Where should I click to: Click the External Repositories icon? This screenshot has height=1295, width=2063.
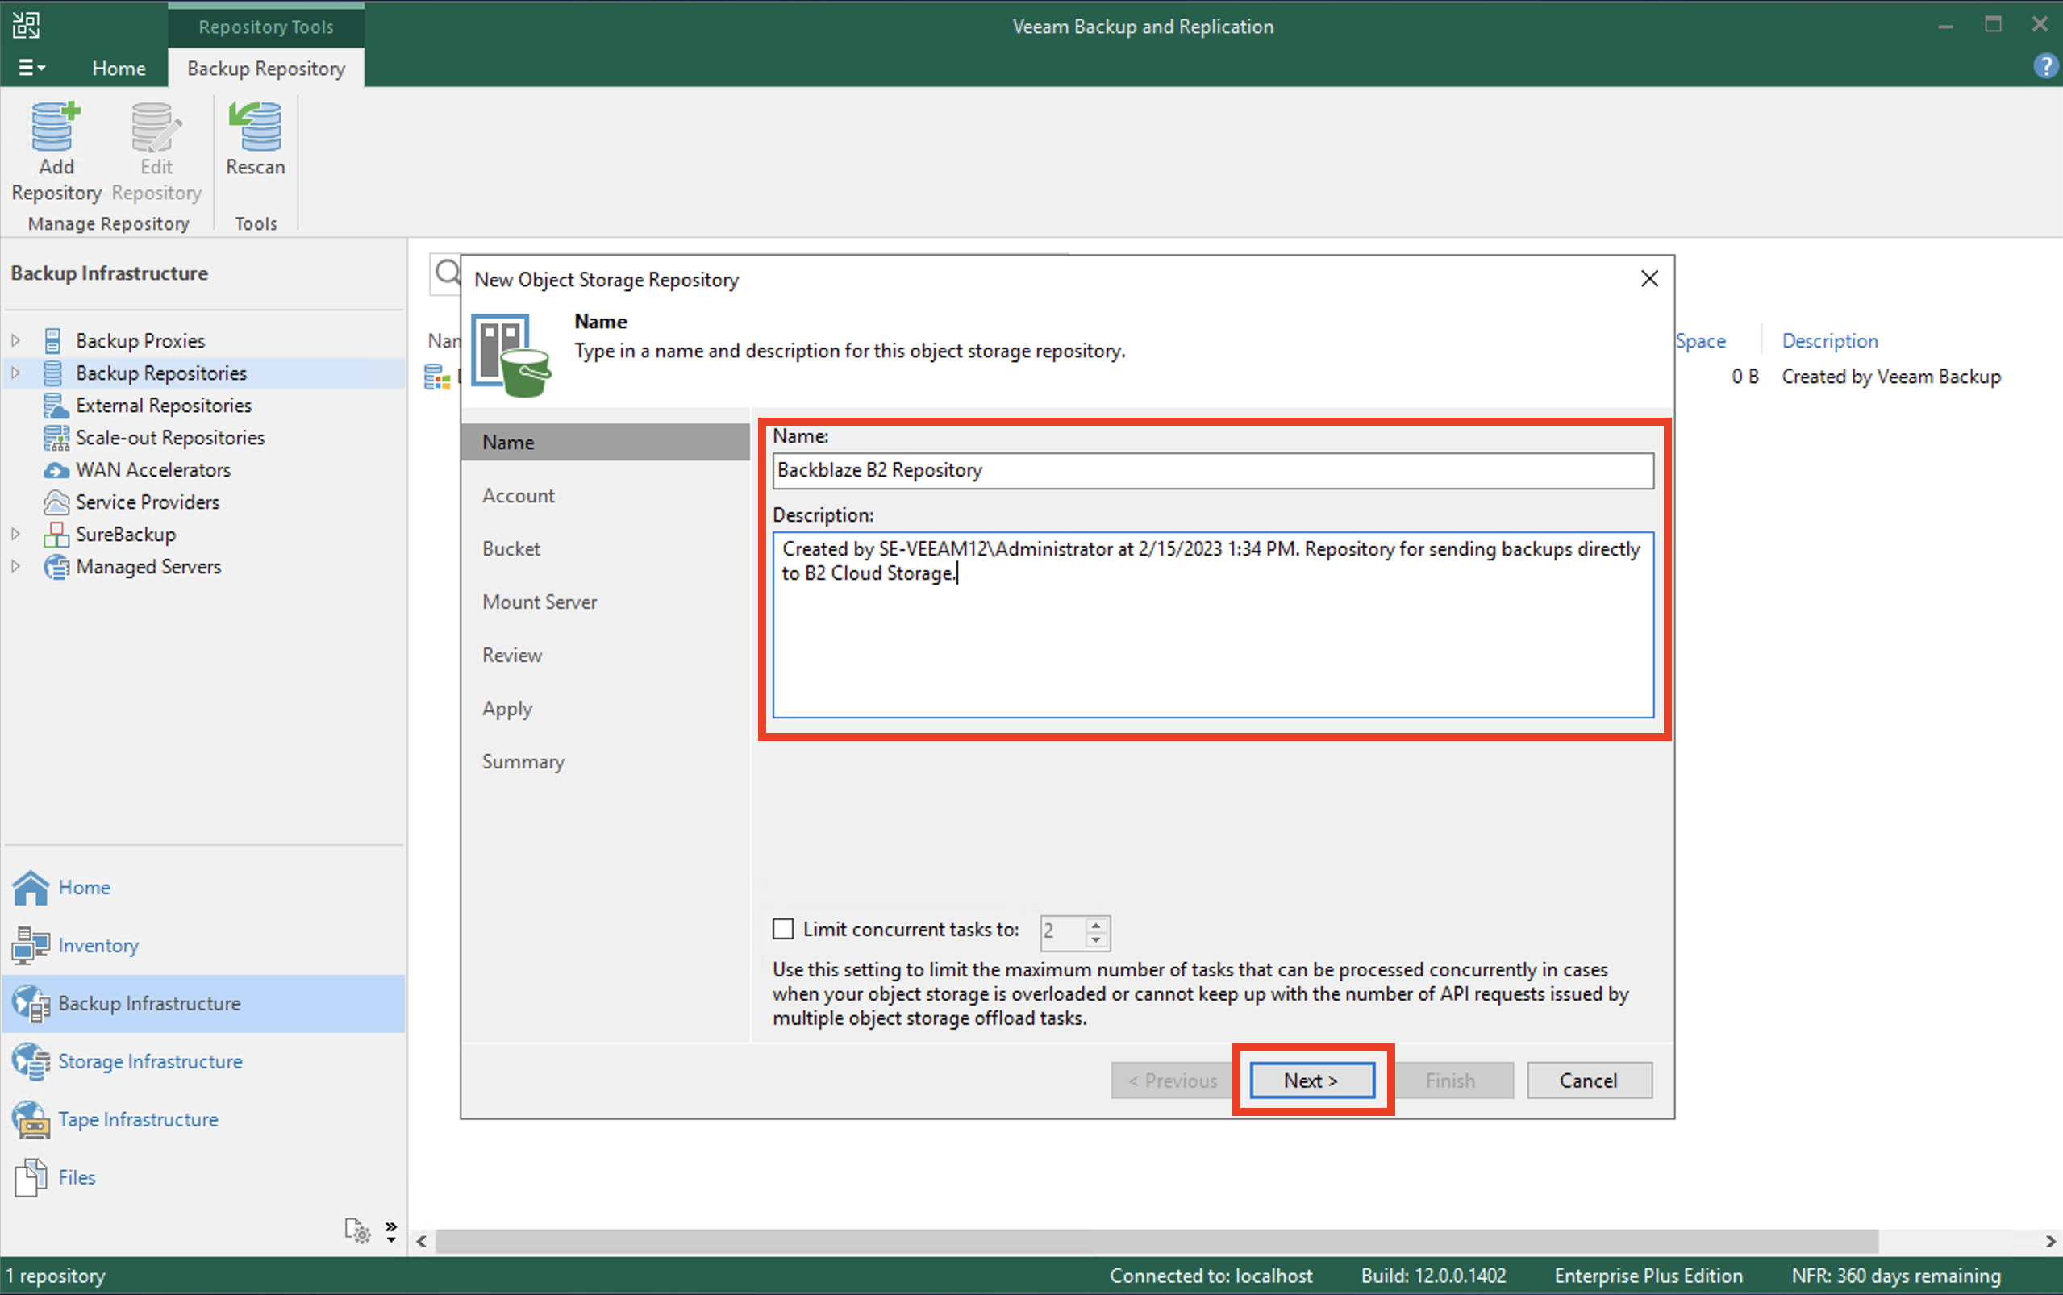[x=56, y=405]
